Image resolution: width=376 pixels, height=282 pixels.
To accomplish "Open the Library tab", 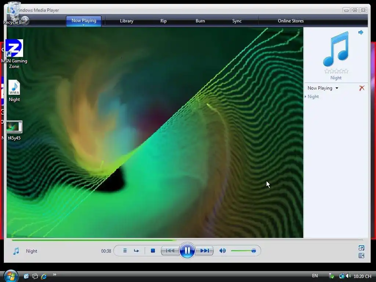I will click(127, 21).
